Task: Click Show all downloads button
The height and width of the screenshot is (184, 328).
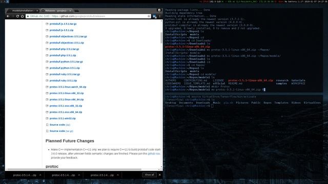Action: click(x=149, y=175)
